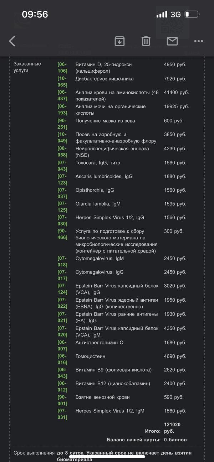Go back using the left chevron

(12, 41)
